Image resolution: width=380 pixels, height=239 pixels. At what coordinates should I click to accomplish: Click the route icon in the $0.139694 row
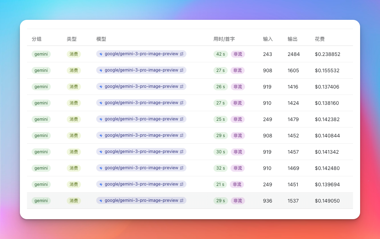coord(181,184)
